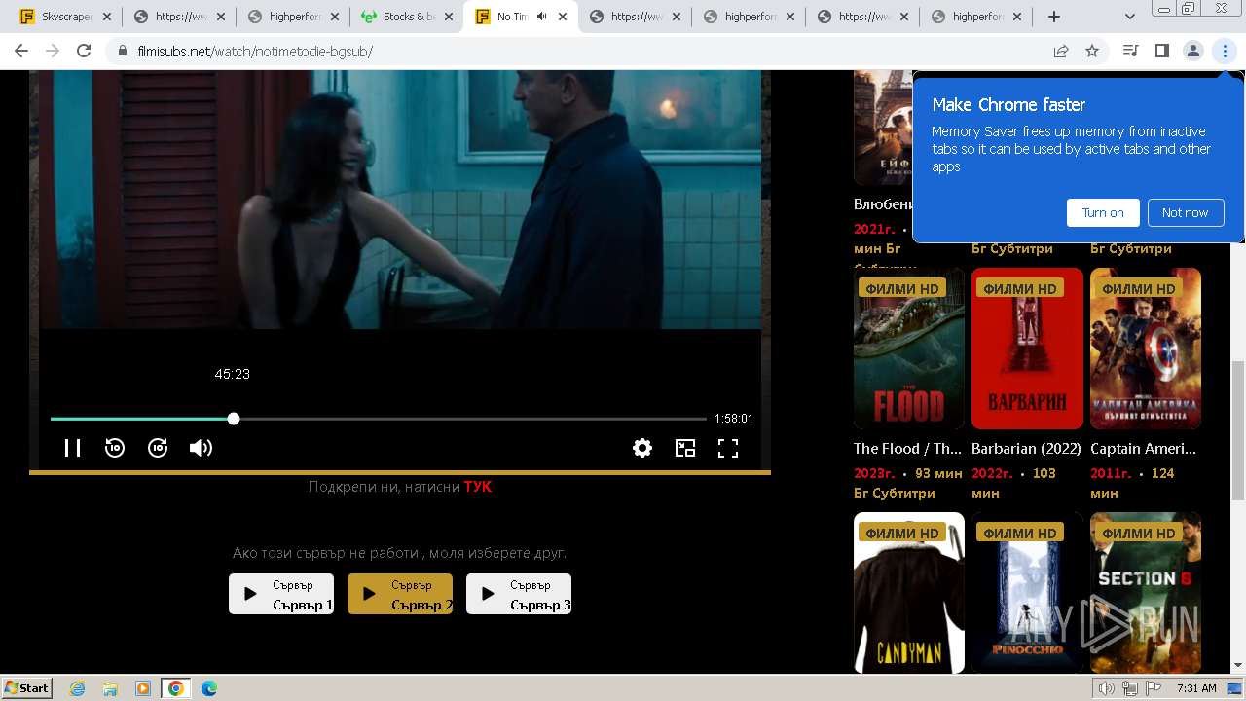Open the Barbarian (2022) poster
Image resolution: width=1246 pixels, height=701 pixels.
pyautogui.click(x=1027, y=349)
